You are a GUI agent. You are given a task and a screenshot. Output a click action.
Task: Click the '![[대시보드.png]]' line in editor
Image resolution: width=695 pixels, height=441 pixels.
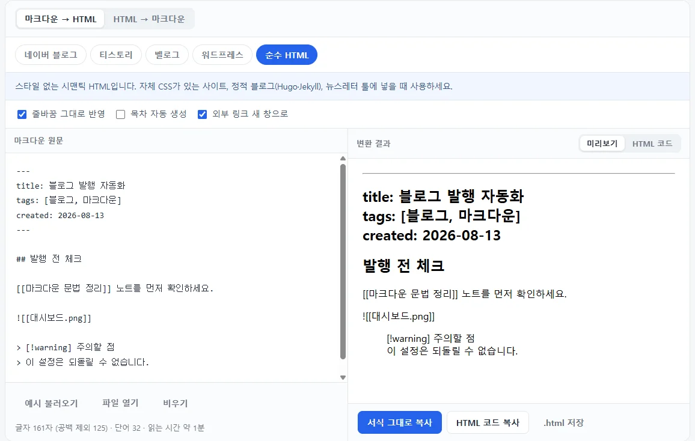tap(54, 318)
